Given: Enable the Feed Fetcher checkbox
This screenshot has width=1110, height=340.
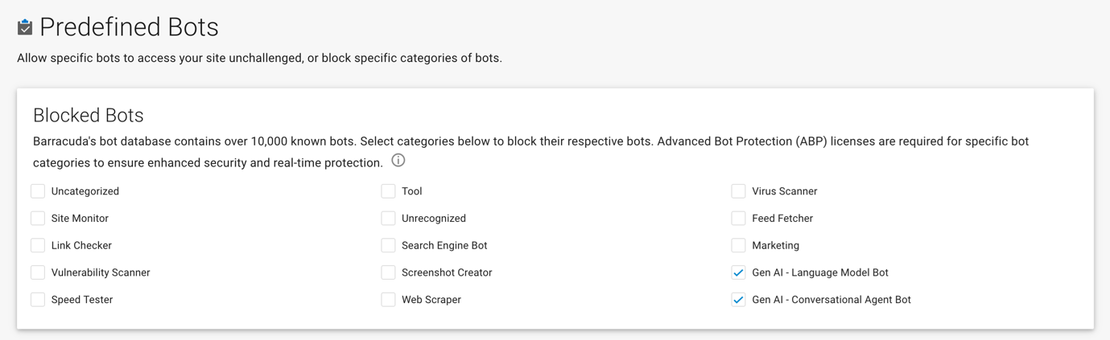Looking at the screenshot, I should (x=738, y=219).
